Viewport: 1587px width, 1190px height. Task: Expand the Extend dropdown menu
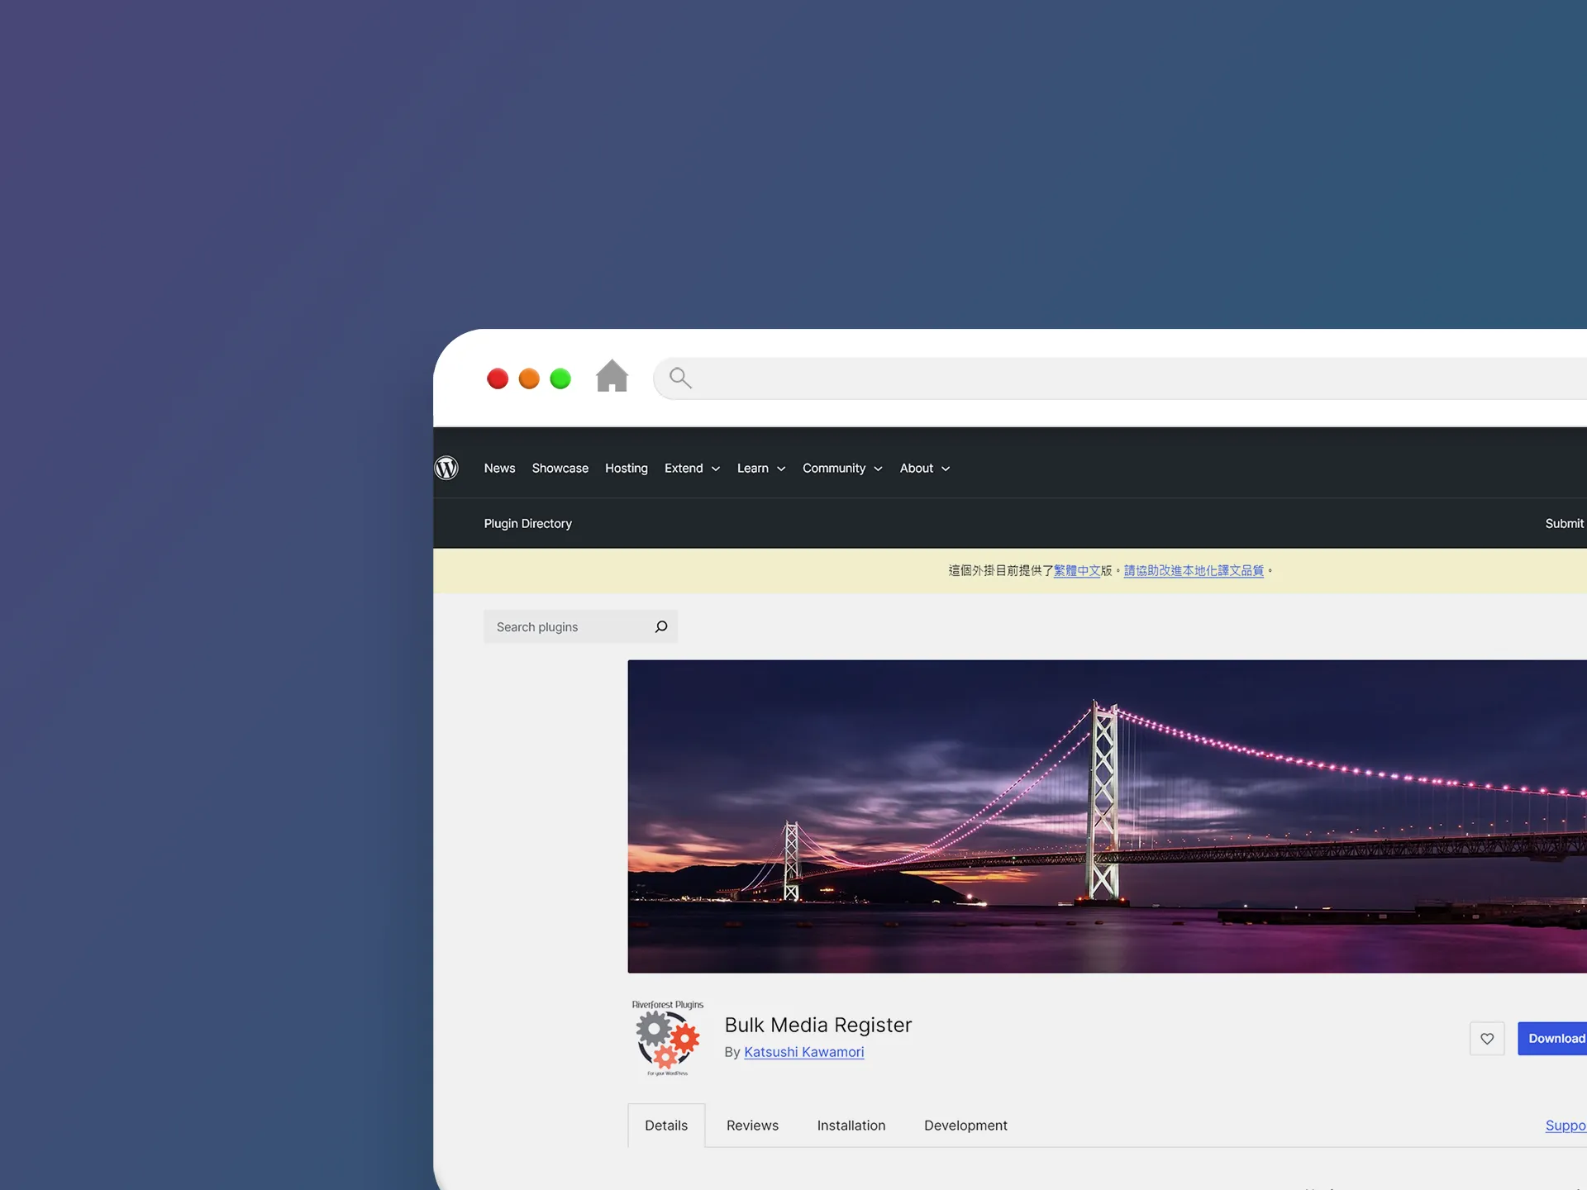(693, 469)
